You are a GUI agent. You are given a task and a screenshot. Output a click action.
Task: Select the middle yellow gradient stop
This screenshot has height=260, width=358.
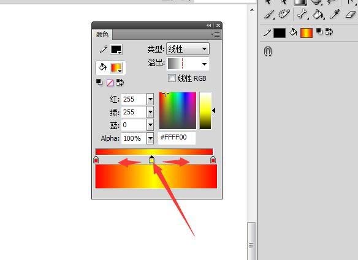(151, 160)
